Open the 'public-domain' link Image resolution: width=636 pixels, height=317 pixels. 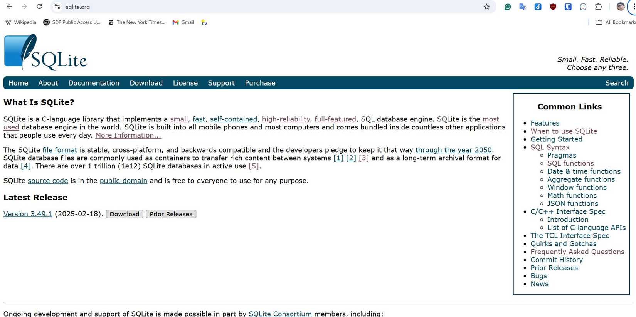123,181
